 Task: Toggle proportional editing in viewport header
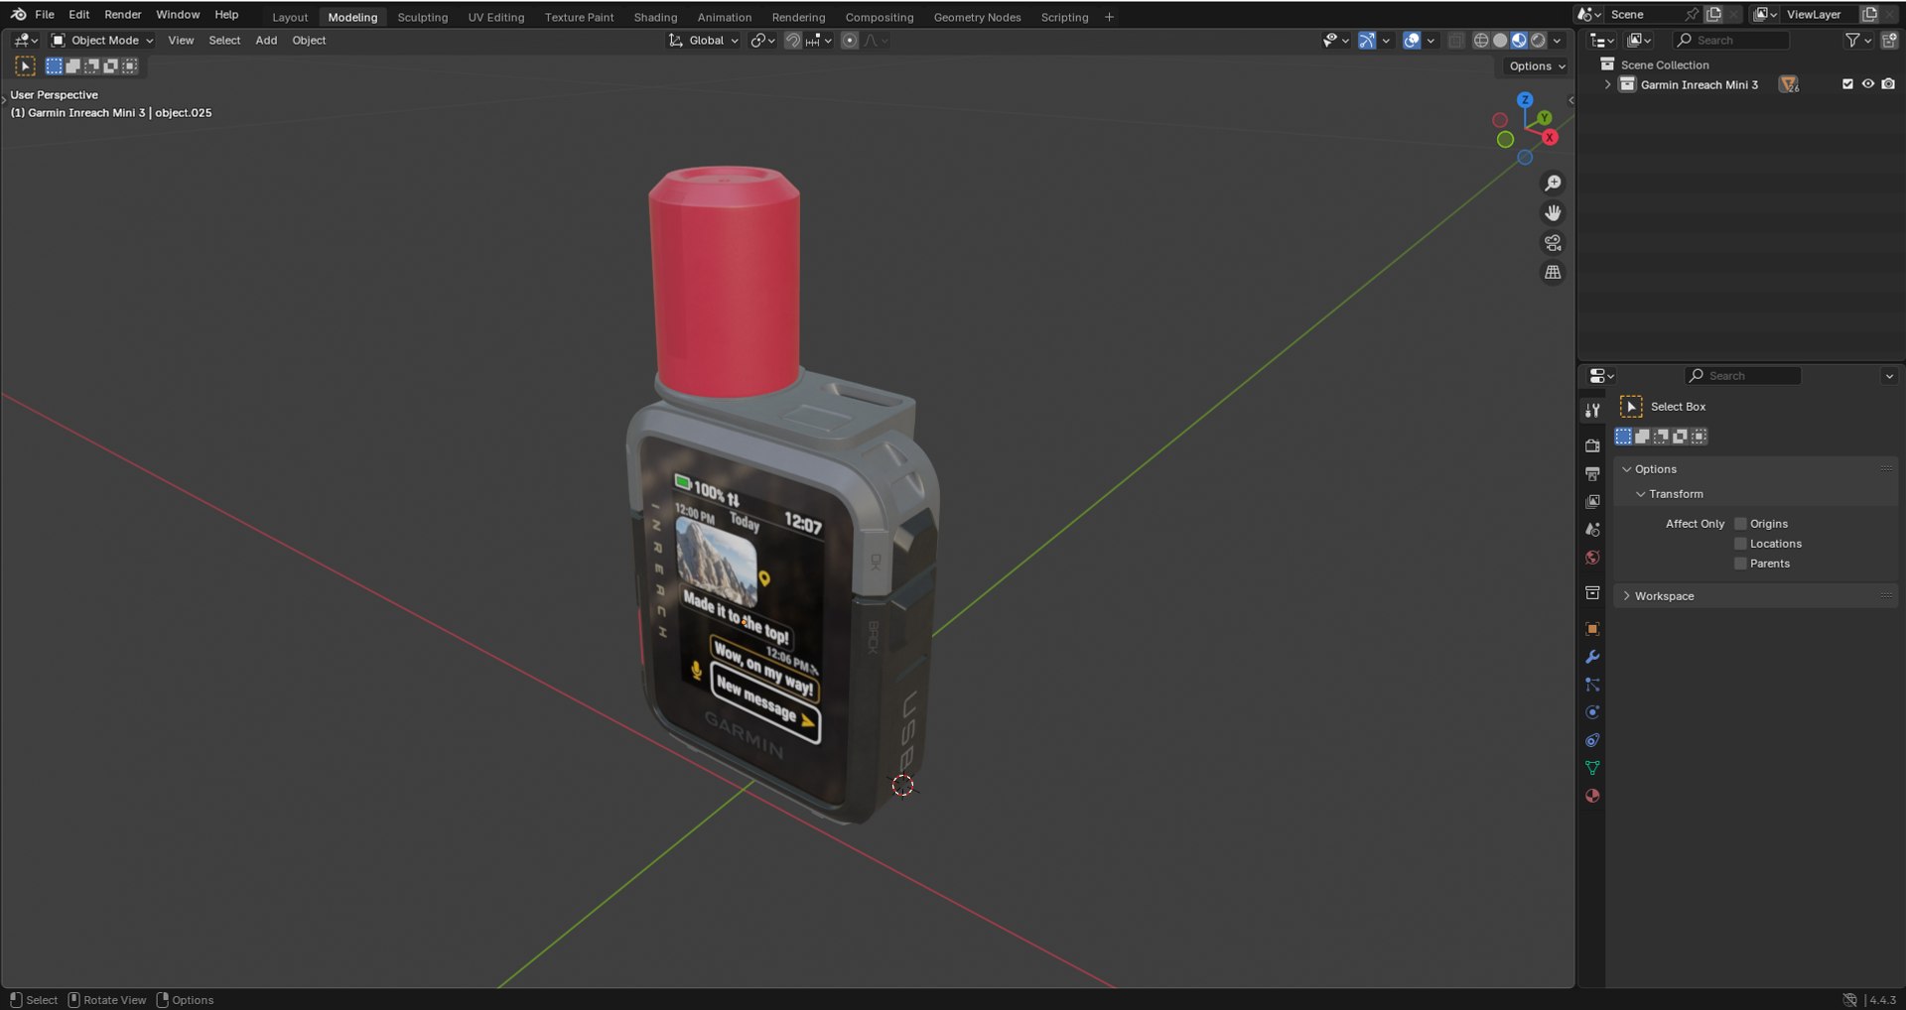click(x=850, y=41)
